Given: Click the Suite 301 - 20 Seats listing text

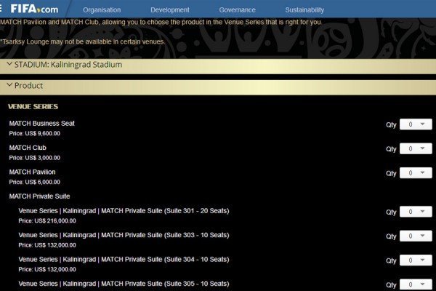Looking at the screenshot, I should [124, 211].
